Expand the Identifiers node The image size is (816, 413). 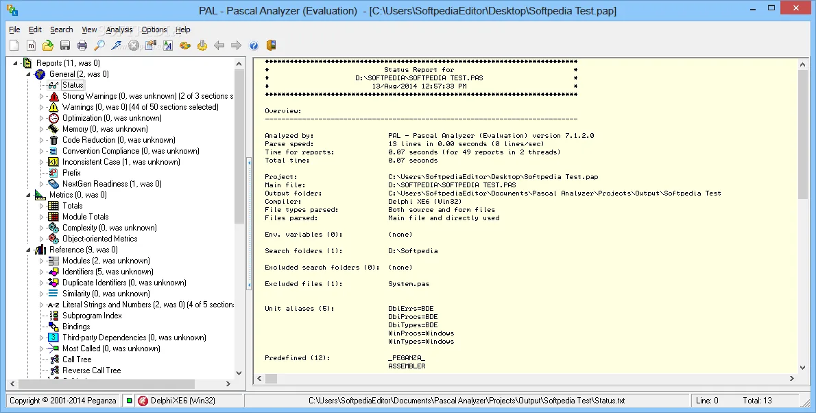[x=41, y=272]
